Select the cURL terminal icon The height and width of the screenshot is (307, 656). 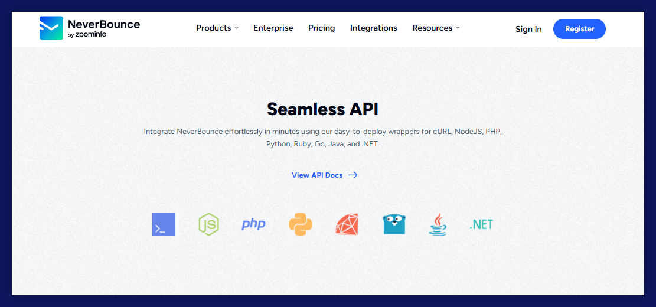click(164, 224)
